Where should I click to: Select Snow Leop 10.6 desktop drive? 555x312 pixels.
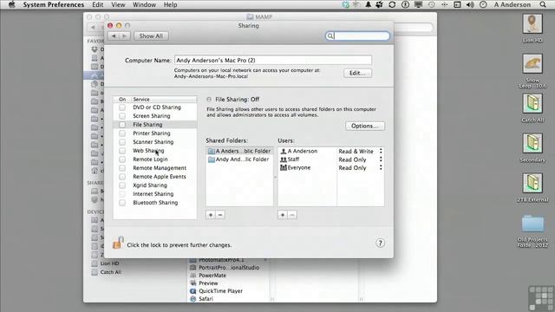[x=532, y=64]
